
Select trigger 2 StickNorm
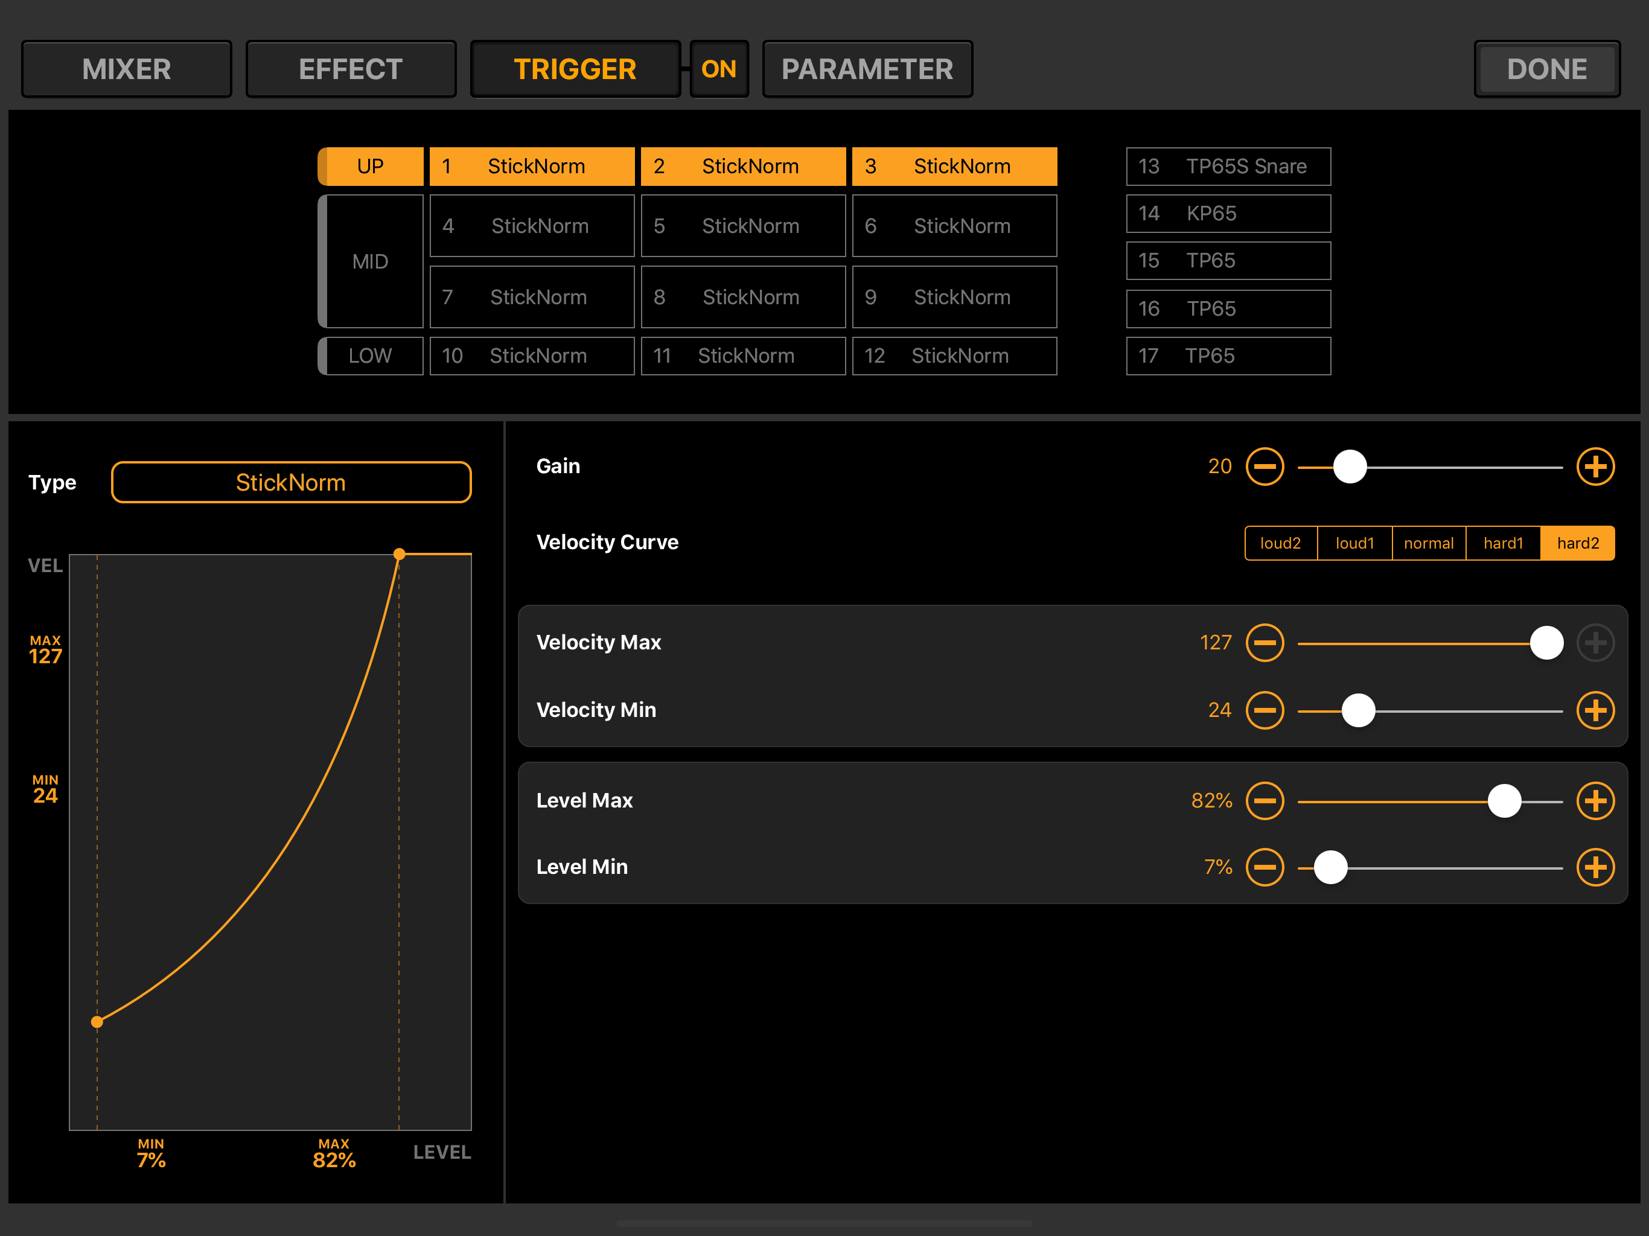pos(743,166)
